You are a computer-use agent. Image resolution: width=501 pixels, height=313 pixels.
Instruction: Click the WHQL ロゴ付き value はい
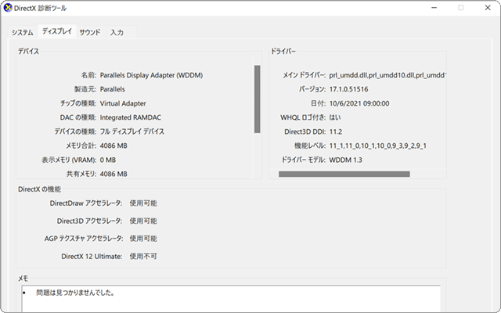point(335,117)
